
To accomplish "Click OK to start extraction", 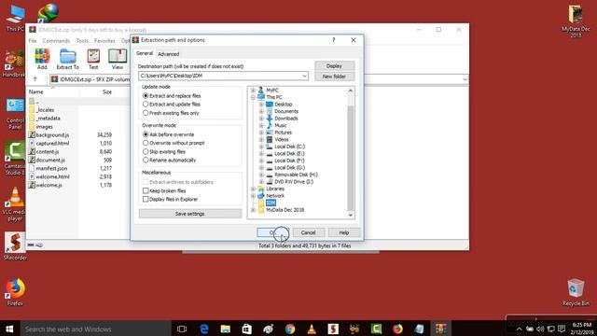I will [273, 232].
